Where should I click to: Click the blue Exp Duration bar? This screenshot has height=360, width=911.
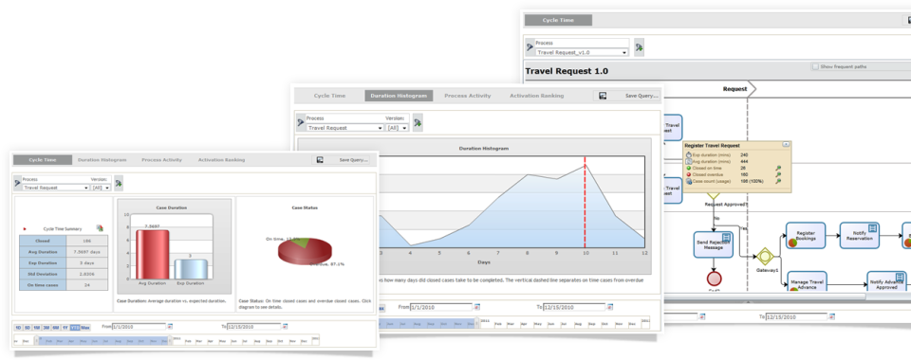pyautogui.click(x=191, y=269)
